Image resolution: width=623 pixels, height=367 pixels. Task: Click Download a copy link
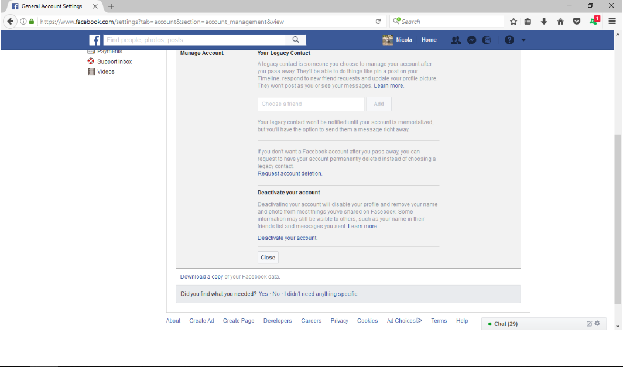tap(201, 277)
